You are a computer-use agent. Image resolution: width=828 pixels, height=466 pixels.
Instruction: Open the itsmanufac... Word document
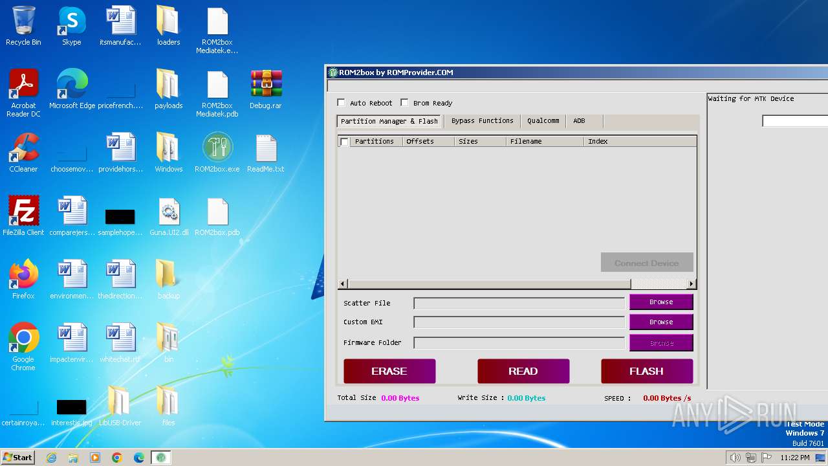point(120,26)
